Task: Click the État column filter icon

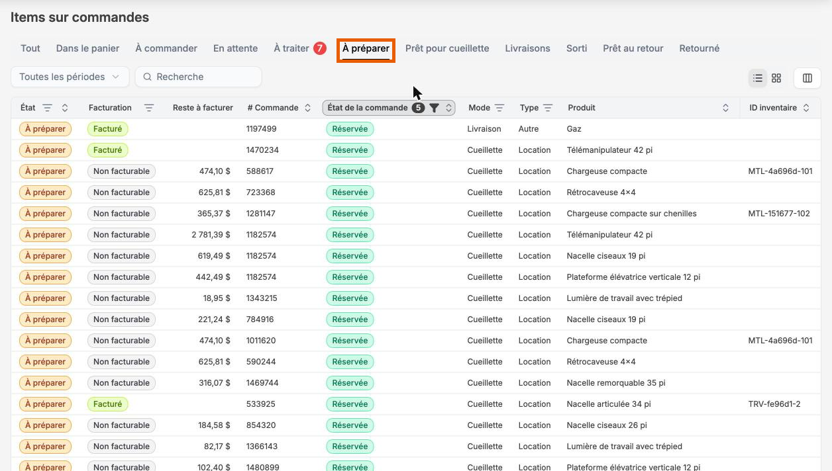Action: 47,108
